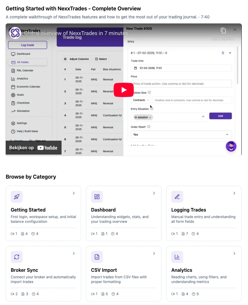Image resolution: width=248 pixels, height=305 pixels.
Task: Open the Getting Started category card title
Action: point(28,210)
